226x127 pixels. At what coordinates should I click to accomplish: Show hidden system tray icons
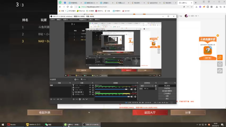[197, 124]
